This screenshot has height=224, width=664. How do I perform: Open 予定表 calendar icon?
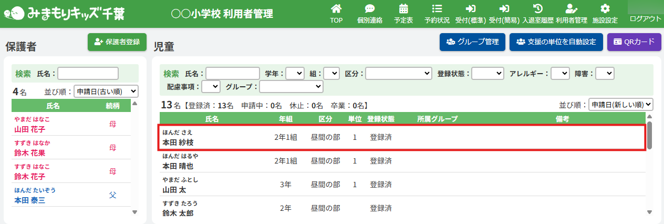pos(403,9)
